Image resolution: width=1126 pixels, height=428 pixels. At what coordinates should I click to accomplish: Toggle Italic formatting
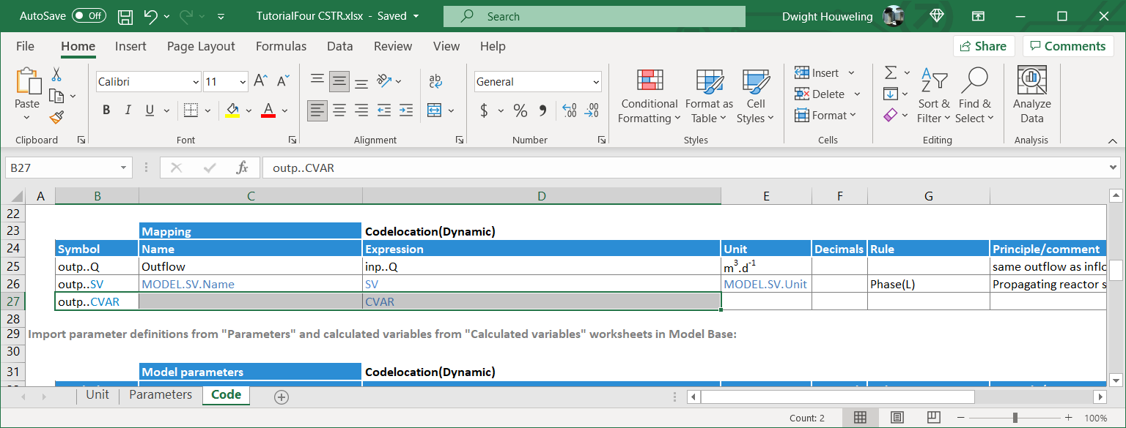tap(128, 110)
